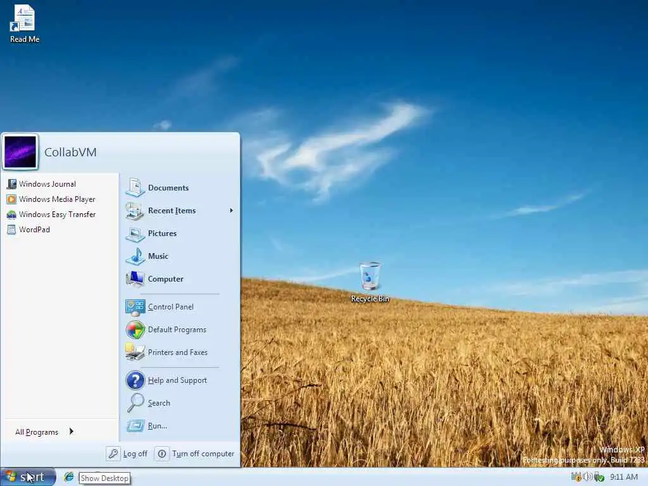The image size is (648, 486).
Task: Click the Music note icon
Action: (135, 256)
